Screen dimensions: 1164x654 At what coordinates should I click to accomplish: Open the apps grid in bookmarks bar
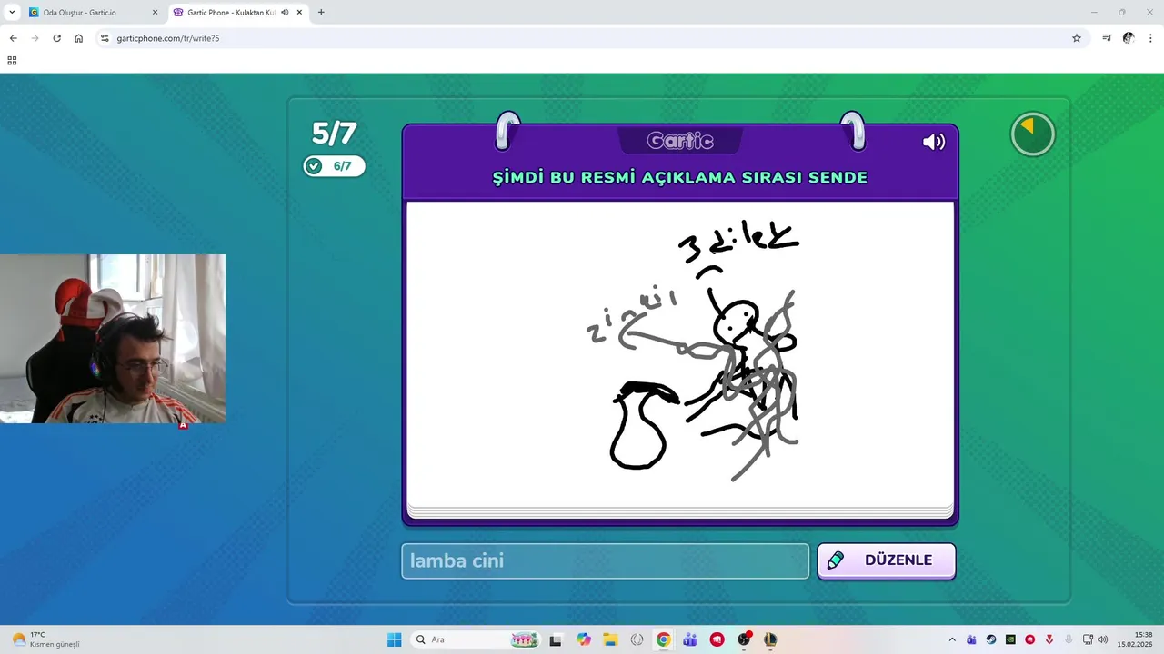(x=12, y=61)
